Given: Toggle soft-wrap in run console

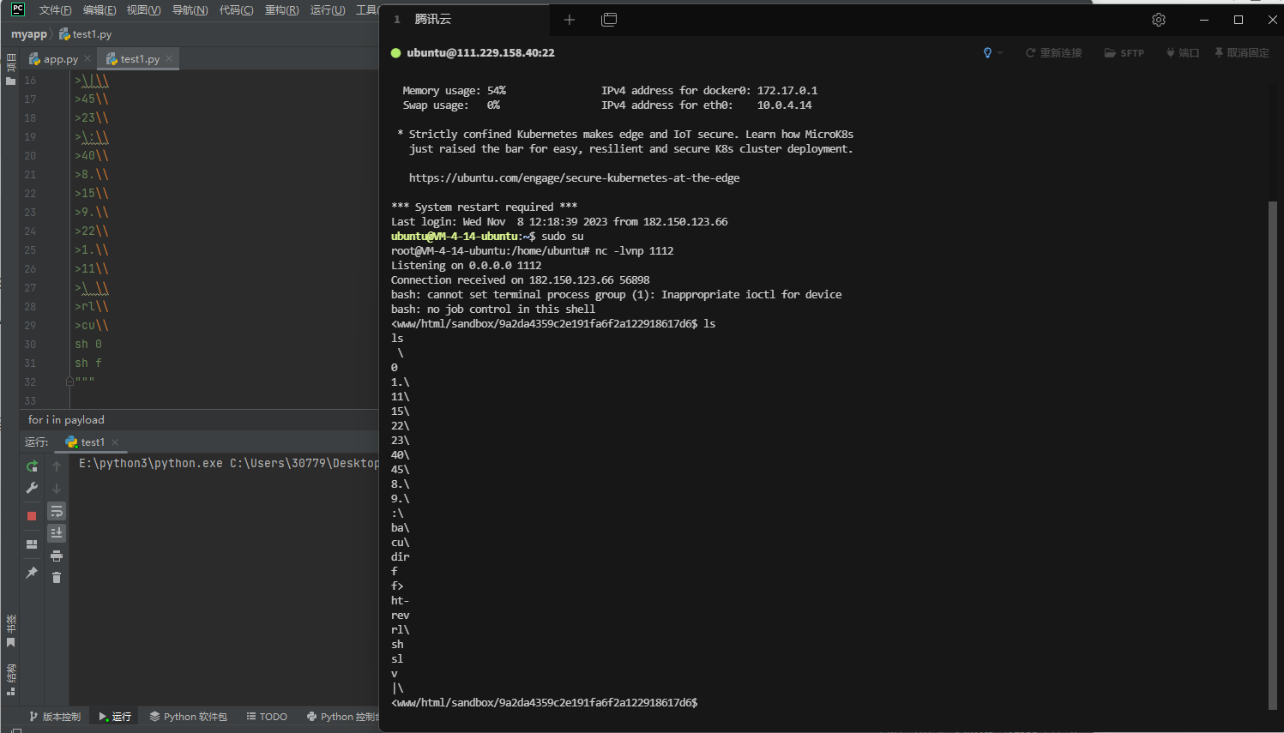Looking at the screenshot, I should [57, 512].
